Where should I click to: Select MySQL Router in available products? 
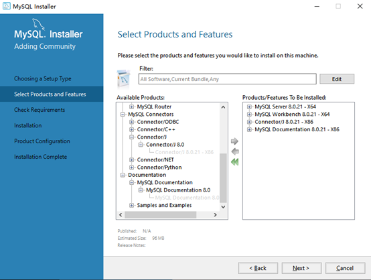coord(154,107)
